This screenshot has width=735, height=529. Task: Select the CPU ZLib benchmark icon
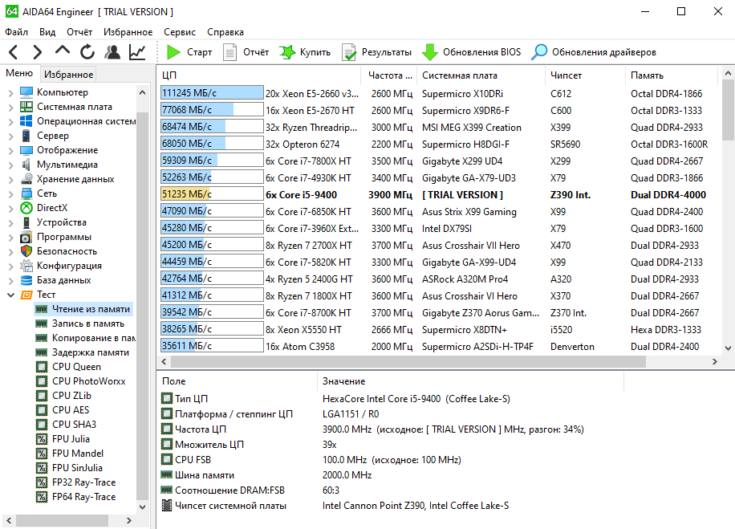pos(42,396)
